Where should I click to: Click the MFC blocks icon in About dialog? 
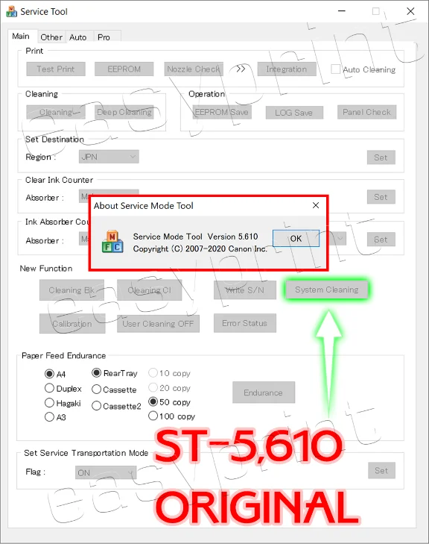(112, 242)
